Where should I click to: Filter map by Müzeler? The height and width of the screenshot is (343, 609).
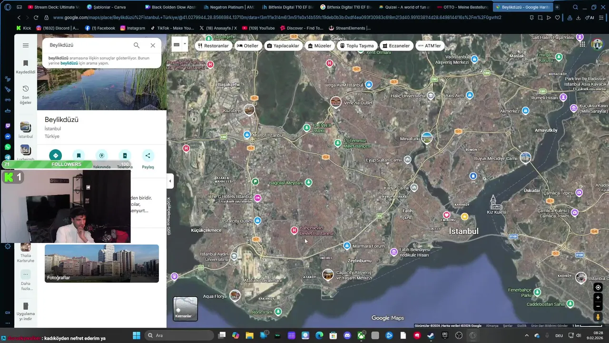click(x=319, y=46)
